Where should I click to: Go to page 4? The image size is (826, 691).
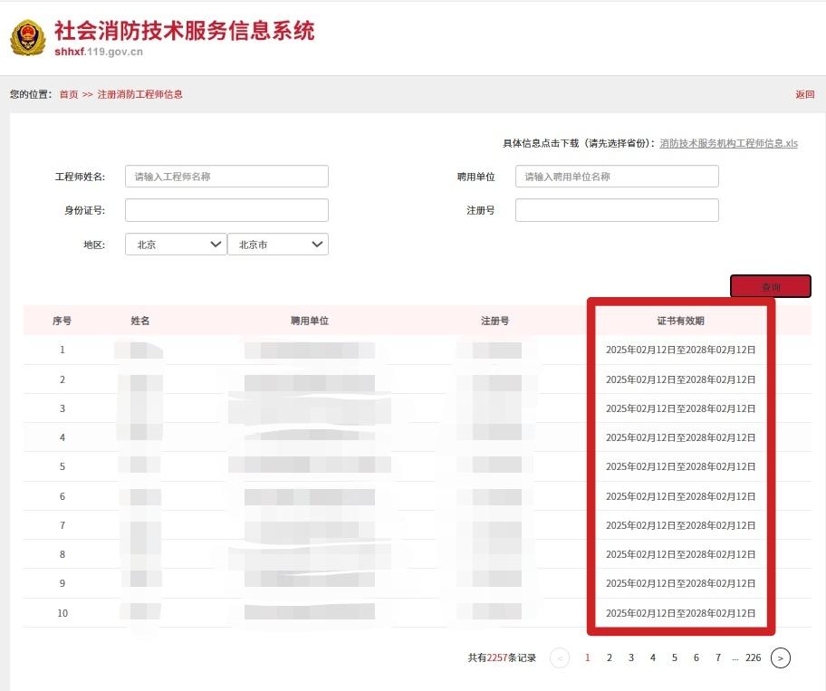[653, 657]
